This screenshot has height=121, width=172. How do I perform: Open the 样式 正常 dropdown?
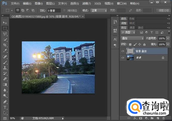tap(99, 11)
